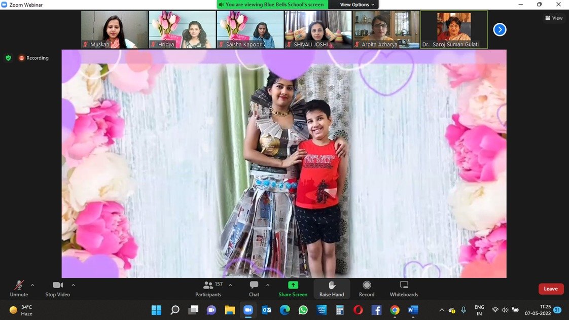This screenshot has height=320, width=569.
Task: Start recording with the Record button
Action: (x=367, y=289)
